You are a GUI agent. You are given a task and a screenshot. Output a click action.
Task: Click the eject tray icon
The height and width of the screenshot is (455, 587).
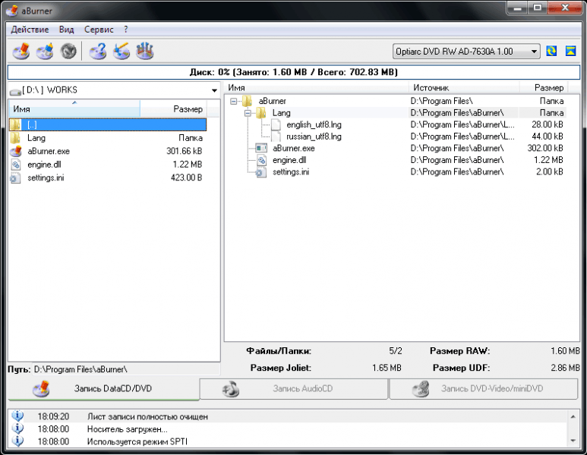[x=570, y=51]
